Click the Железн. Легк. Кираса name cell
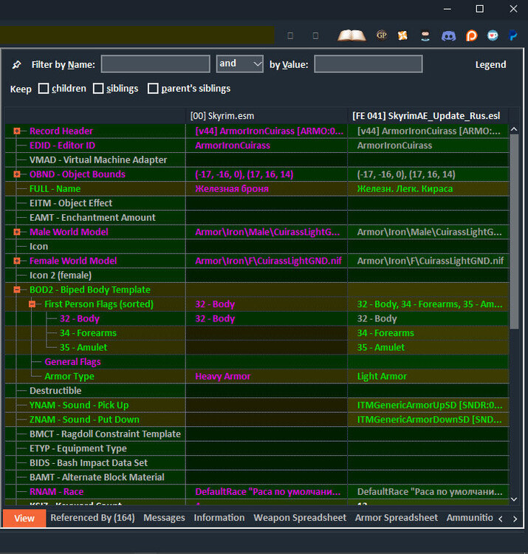Image resolution: width=528 pixels, height=554 pixels. (428, 188)
